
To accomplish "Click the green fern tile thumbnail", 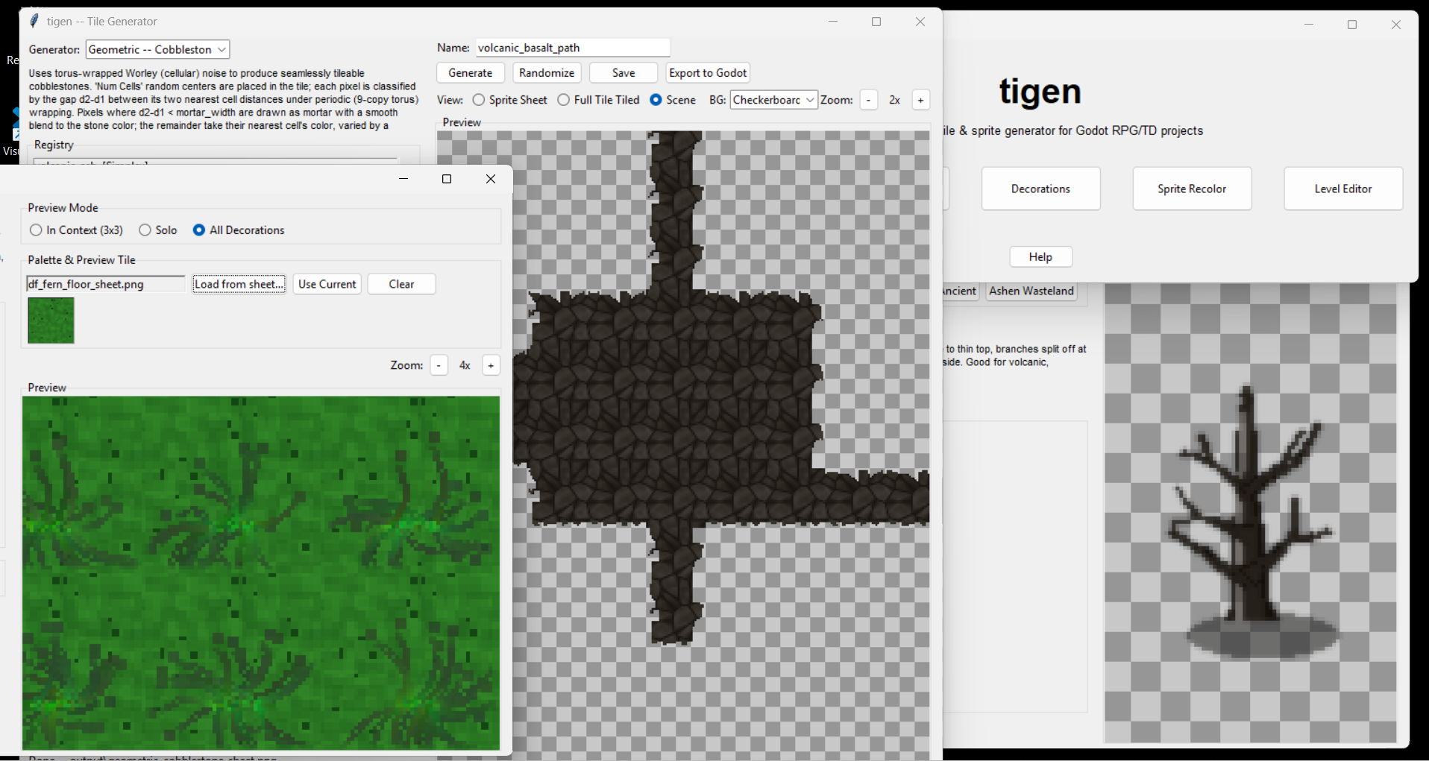I will (50, 320).
